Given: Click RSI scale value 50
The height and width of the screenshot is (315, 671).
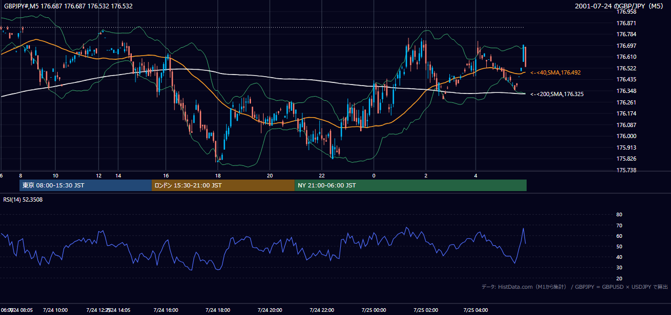Looking at the screenshot, I should click(x=619, y=246).
